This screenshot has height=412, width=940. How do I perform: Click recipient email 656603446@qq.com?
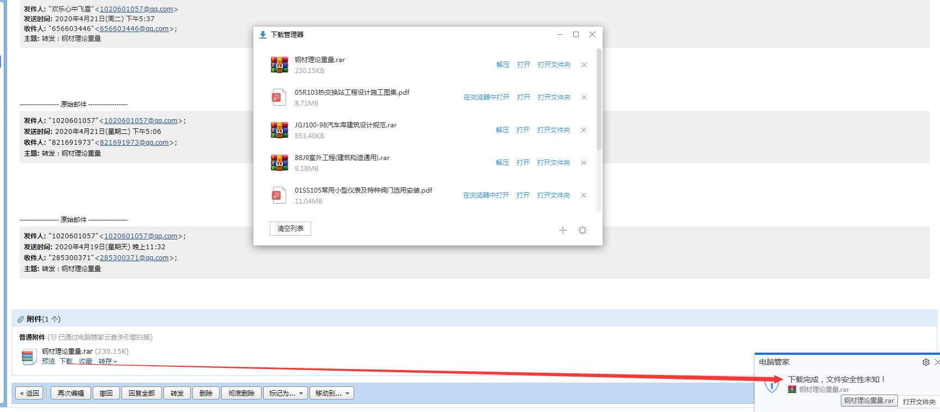[134, 29]
